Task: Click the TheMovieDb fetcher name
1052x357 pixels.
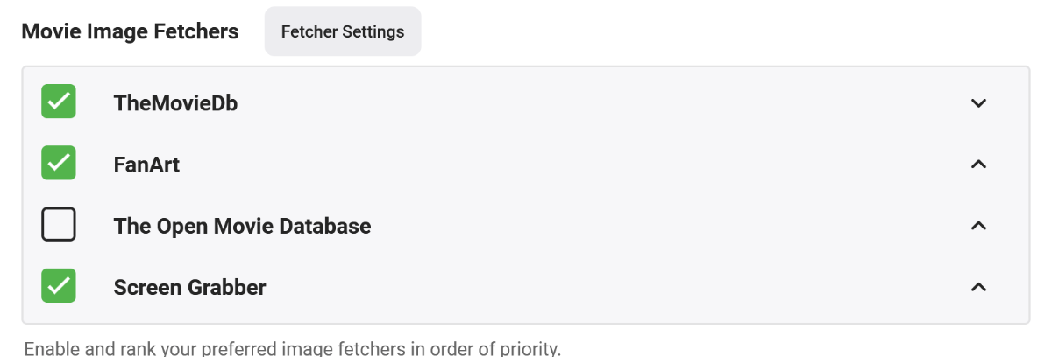Action: pos(175,103)
